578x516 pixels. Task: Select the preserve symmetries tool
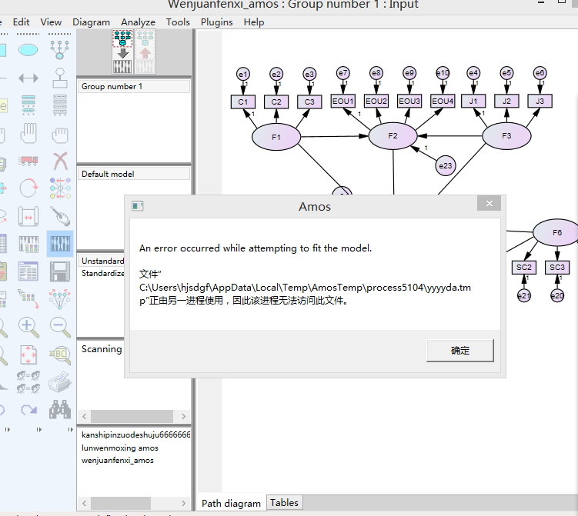tap(60, 298)
